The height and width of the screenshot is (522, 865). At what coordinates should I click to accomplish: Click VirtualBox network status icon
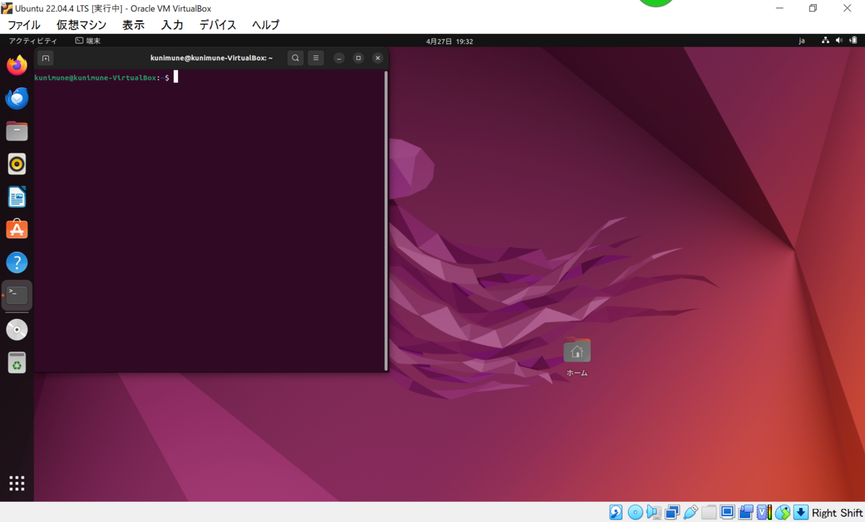coord(673,512)
